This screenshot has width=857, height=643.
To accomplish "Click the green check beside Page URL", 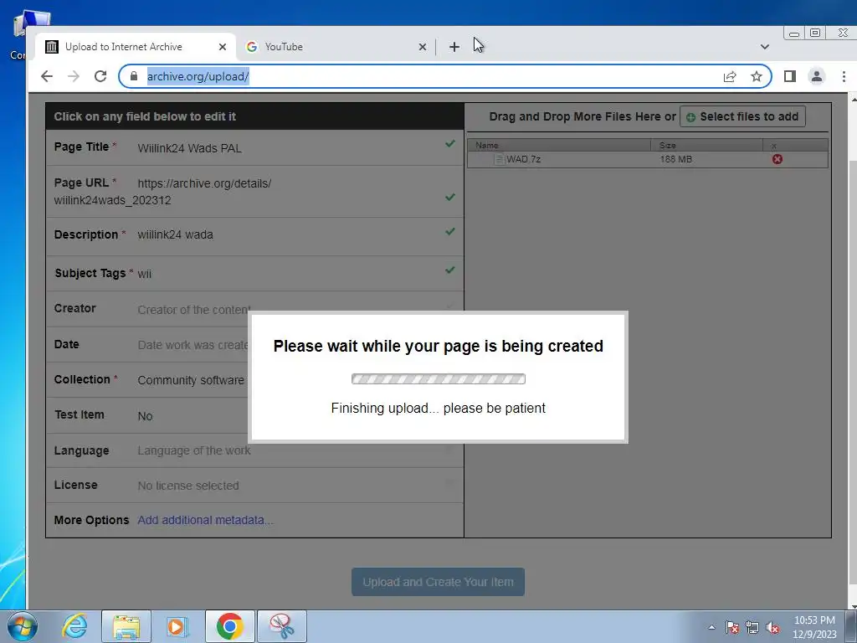I will point(449,197).
